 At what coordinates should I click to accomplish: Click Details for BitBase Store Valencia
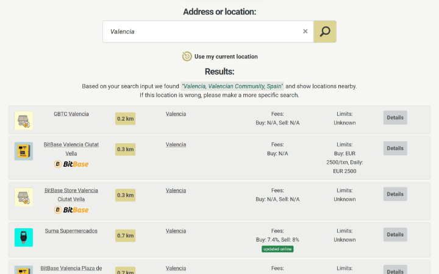pyautogui.click(x=395, y=194)
